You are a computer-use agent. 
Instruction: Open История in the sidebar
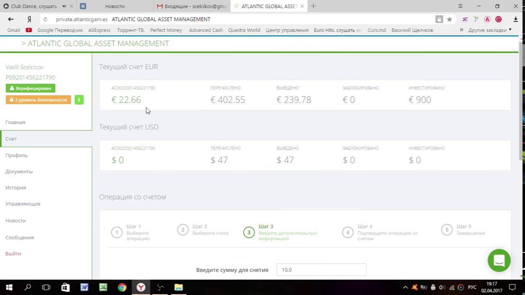(x=16, y=187)
